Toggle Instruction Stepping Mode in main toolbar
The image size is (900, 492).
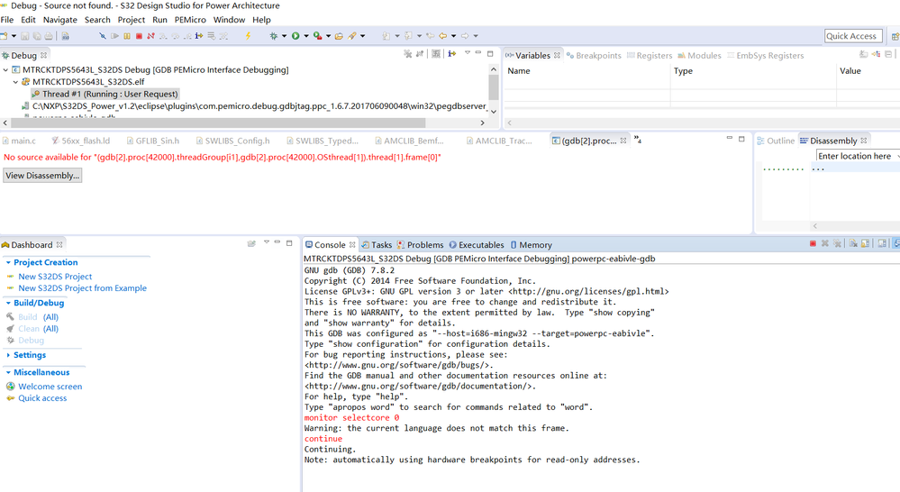click(x=198, y=36)
